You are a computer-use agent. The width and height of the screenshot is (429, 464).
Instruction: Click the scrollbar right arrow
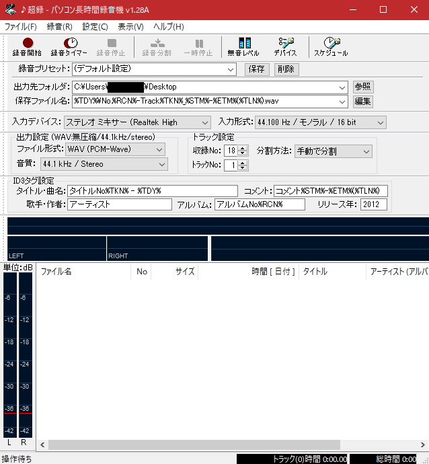423,444
